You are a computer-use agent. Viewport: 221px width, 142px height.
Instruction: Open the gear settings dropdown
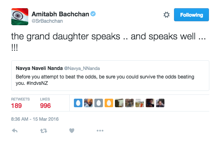167,15
